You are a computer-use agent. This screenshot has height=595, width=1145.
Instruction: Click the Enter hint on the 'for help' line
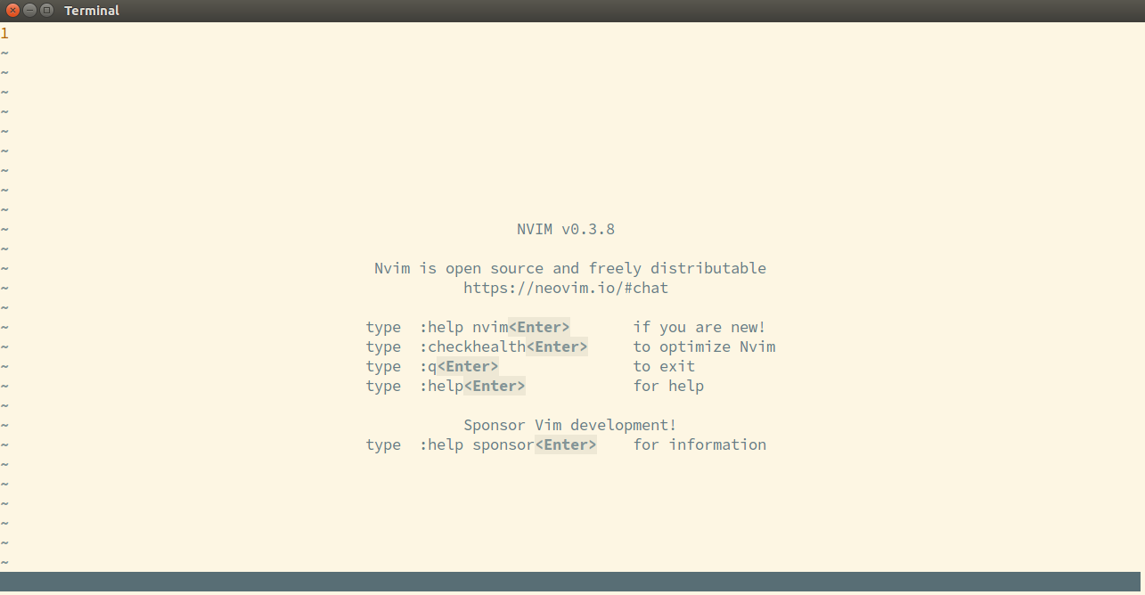495,386
